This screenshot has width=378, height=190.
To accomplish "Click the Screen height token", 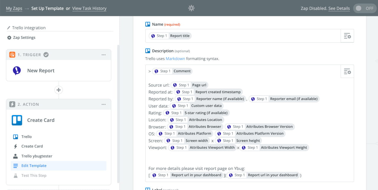I will point(238,140).
